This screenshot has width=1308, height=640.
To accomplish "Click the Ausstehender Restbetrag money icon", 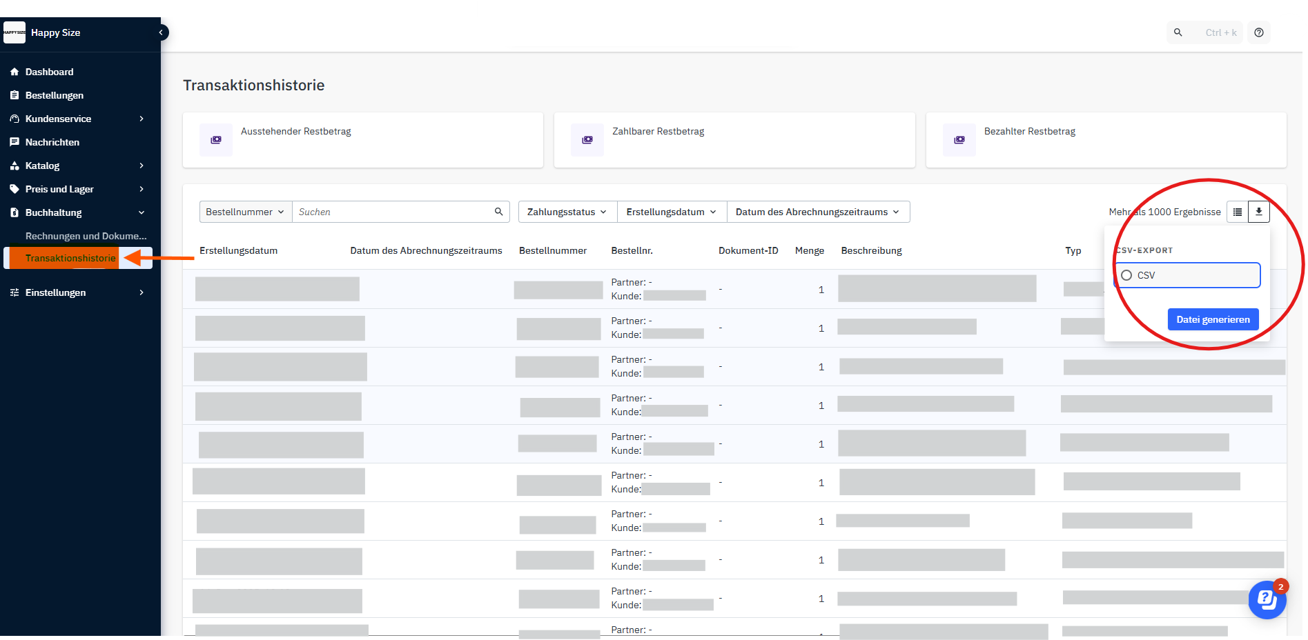I will [x=216, y=140].
